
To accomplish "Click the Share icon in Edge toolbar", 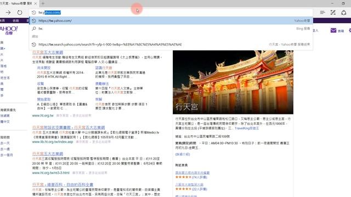I will (344, 13).
